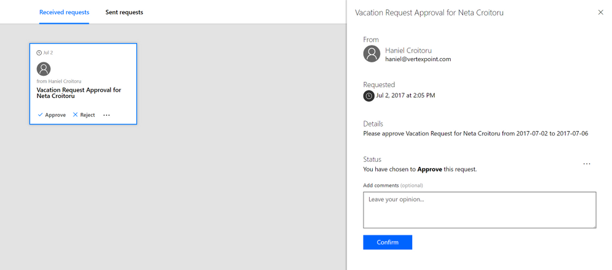The height and width of the screenshot is (270, 612).
Task: Click the Approve checkmark icon on card
Action: (x=40, y=115)
